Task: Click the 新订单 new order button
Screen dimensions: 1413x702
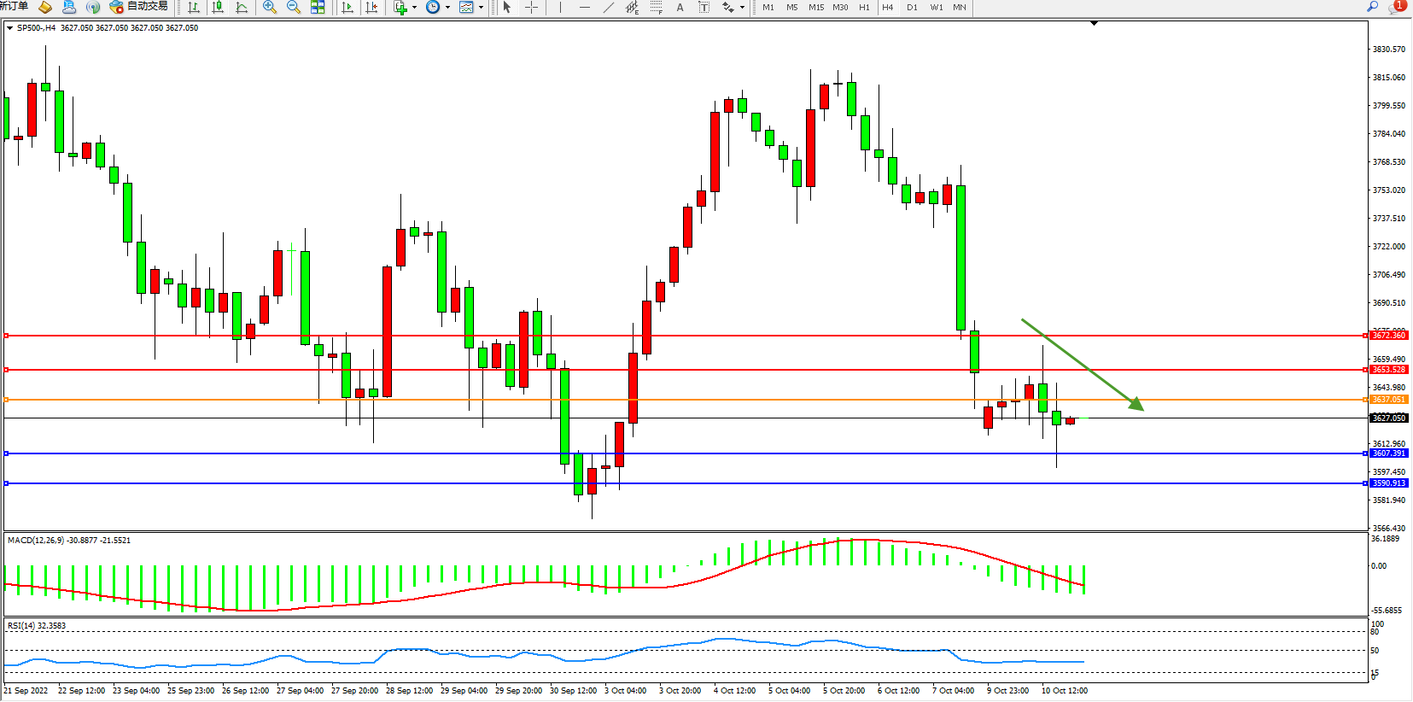Action: 14,7
